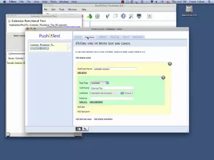Click the Instance input field
This screenshot has height=160, width=214.
tap(112, 98)
